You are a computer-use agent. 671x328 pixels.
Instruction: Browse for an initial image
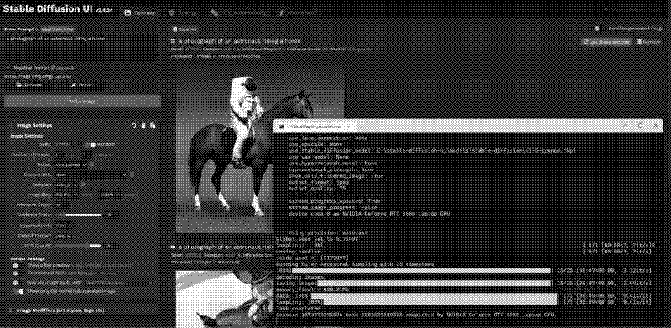[29, 85]
